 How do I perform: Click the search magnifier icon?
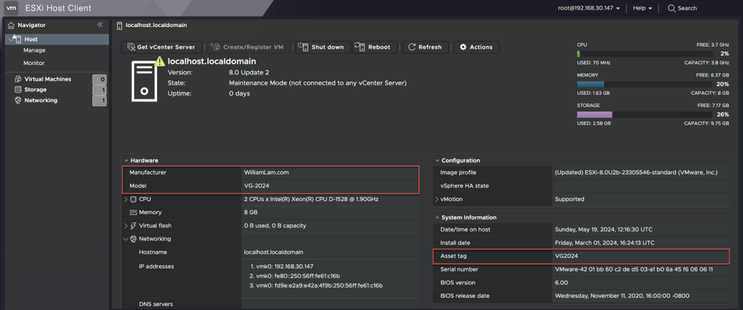[672, 8]
